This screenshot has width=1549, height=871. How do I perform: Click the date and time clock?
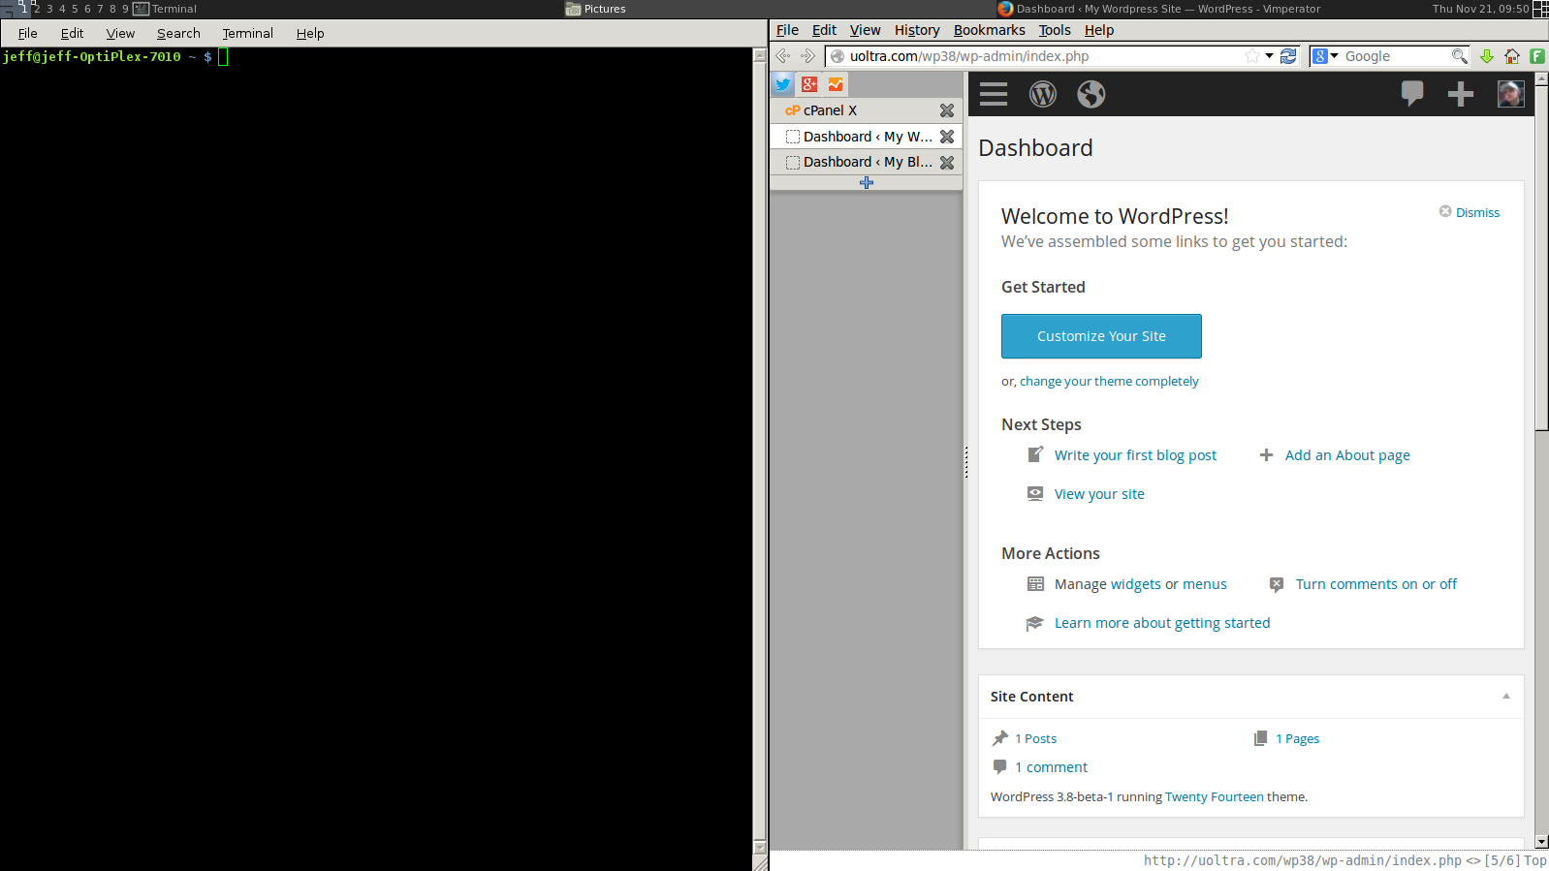1480,9
